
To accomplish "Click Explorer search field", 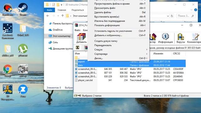I will click(x=186, y=16).
